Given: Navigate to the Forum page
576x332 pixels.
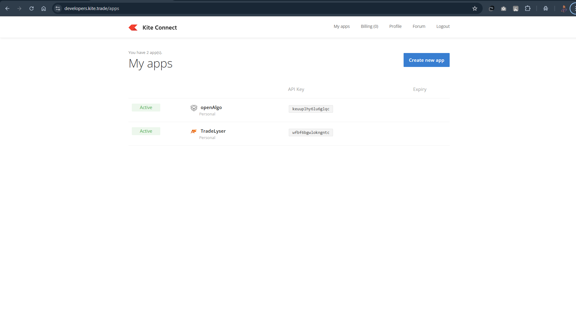Looking at the screenshot, I should point(419,26).
